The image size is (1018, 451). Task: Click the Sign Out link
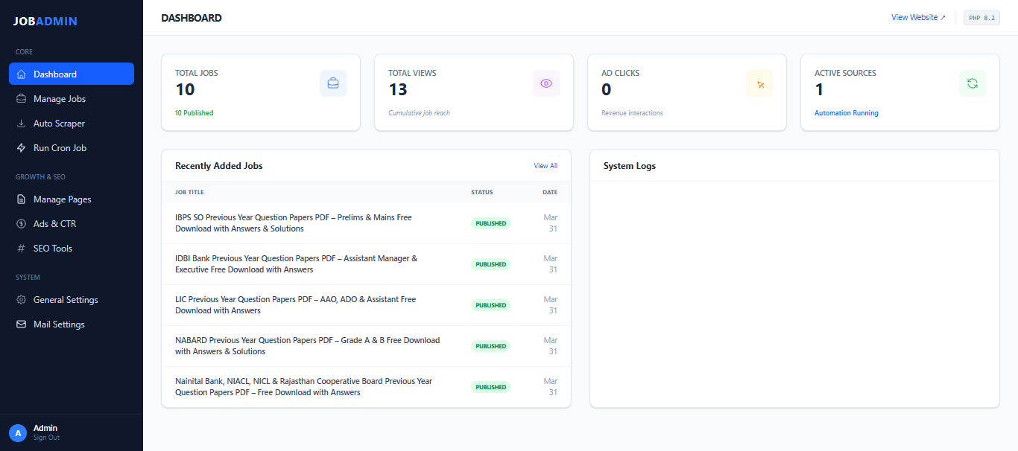46,438
